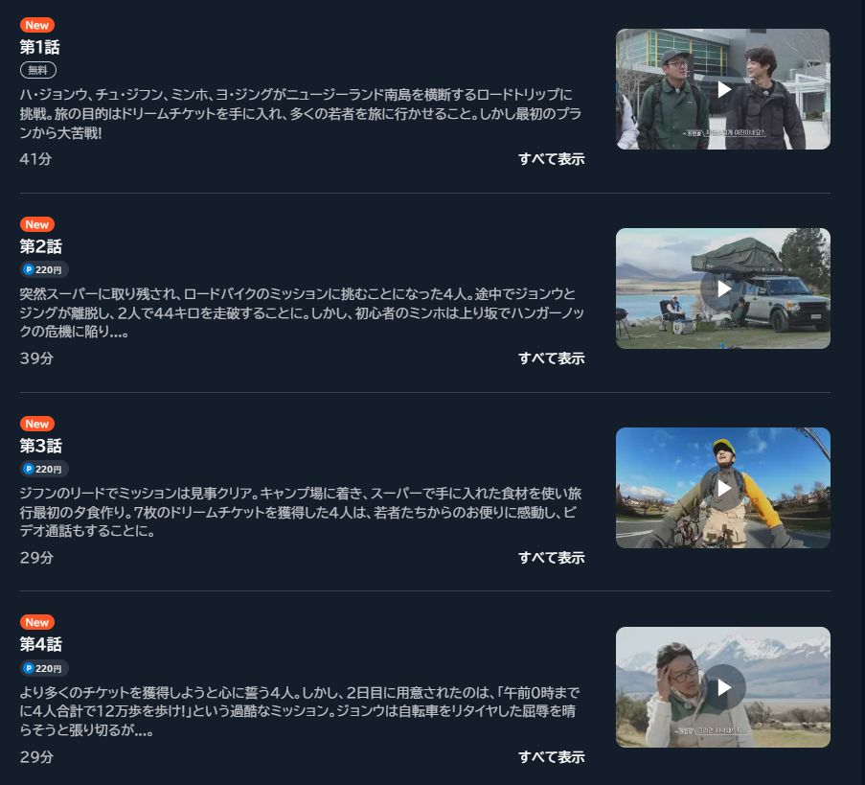Click the 220円 point badge on episode 4
Image resolution: width=865 pixels, height=785 pixels.
(x=44, y=668)
